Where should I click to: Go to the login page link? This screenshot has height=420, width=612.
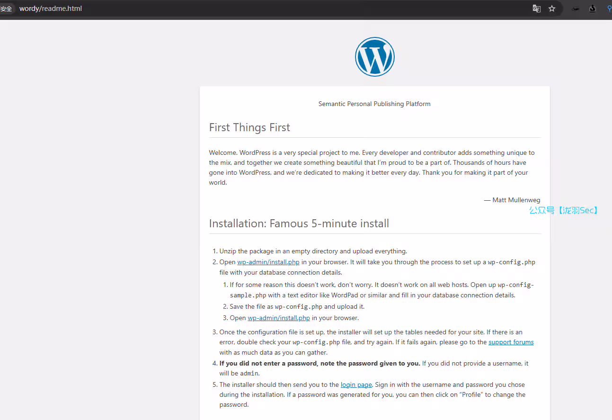356,384
